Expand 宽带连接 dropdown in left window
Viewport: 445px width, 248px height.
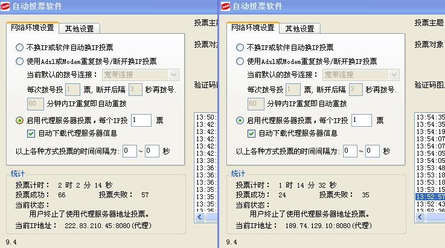pos(173,75)
